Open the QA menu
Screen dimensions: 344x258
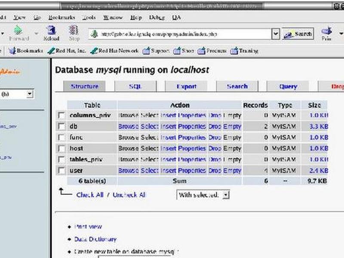point(176,17)
